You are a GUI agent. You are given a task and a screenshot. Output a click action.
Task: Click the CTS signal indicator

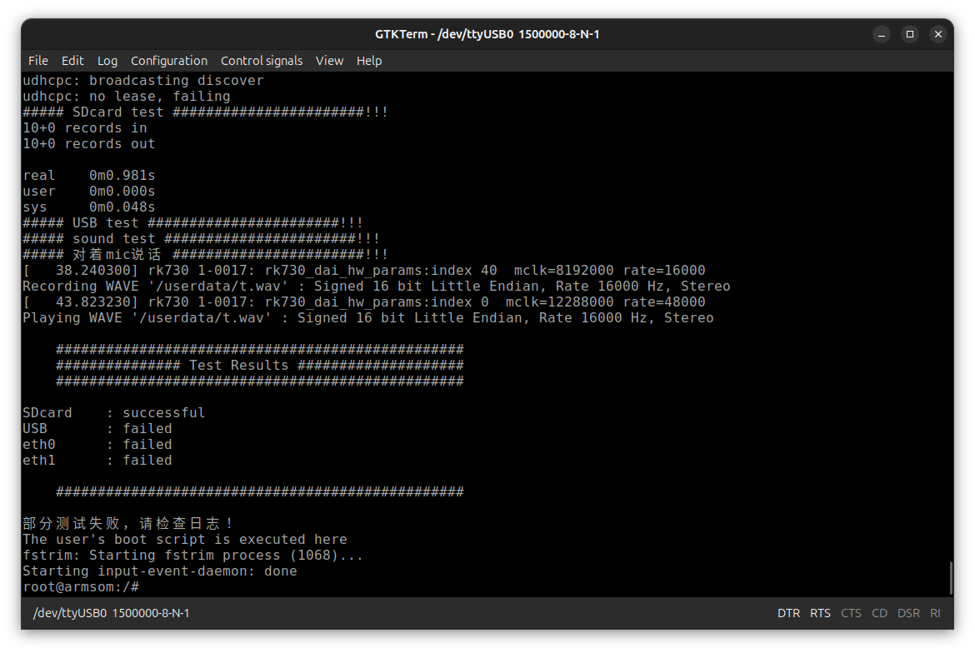point(851,613)
